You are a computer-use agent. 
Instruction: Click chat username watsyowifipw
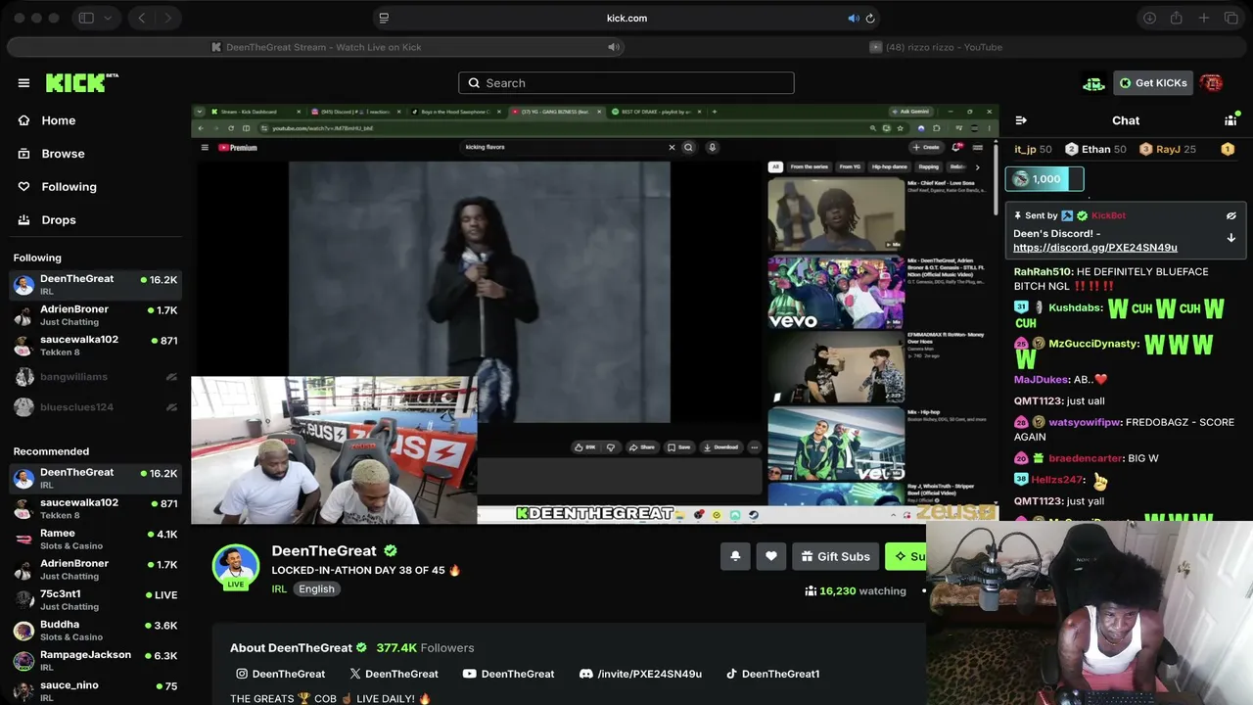(1085, 422)
